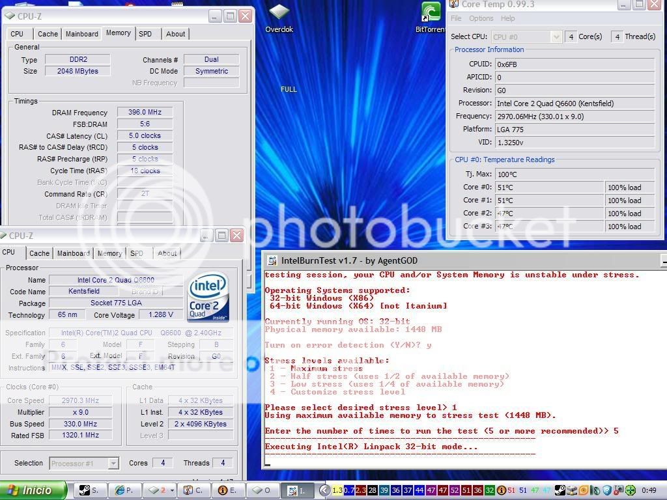Viewport: 667px width, 500px height.
Task: Click the memory Size value 2048 MBytes
Action: coord(78,71)
